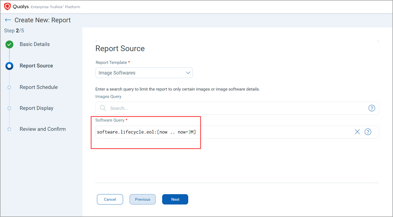Expand the Report Template dropdown chevron

tap(188, 73)
